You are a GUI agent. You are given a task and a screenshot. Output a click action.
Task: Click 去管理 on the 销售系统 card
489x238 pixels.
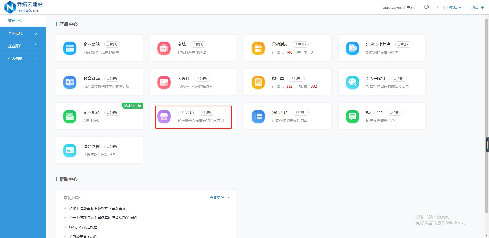[301, 113]
